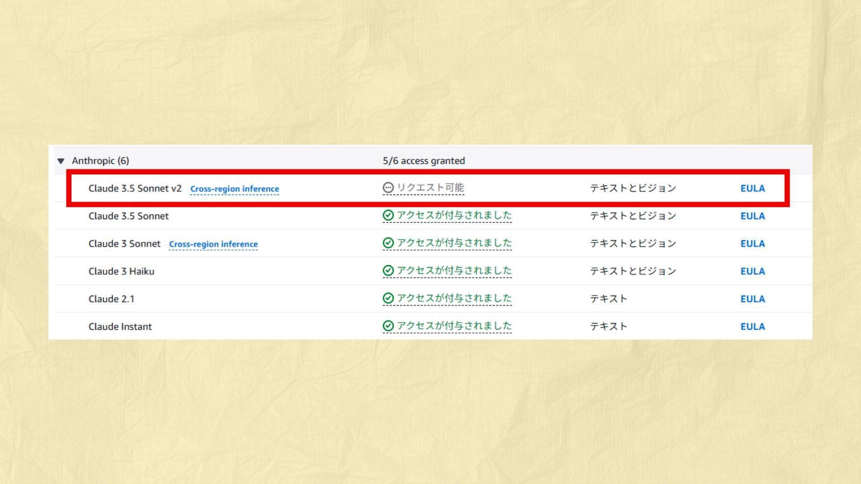Select the Claude 2.1 model name
This screenshot has height=484, width=861.
tap(111, 299)
